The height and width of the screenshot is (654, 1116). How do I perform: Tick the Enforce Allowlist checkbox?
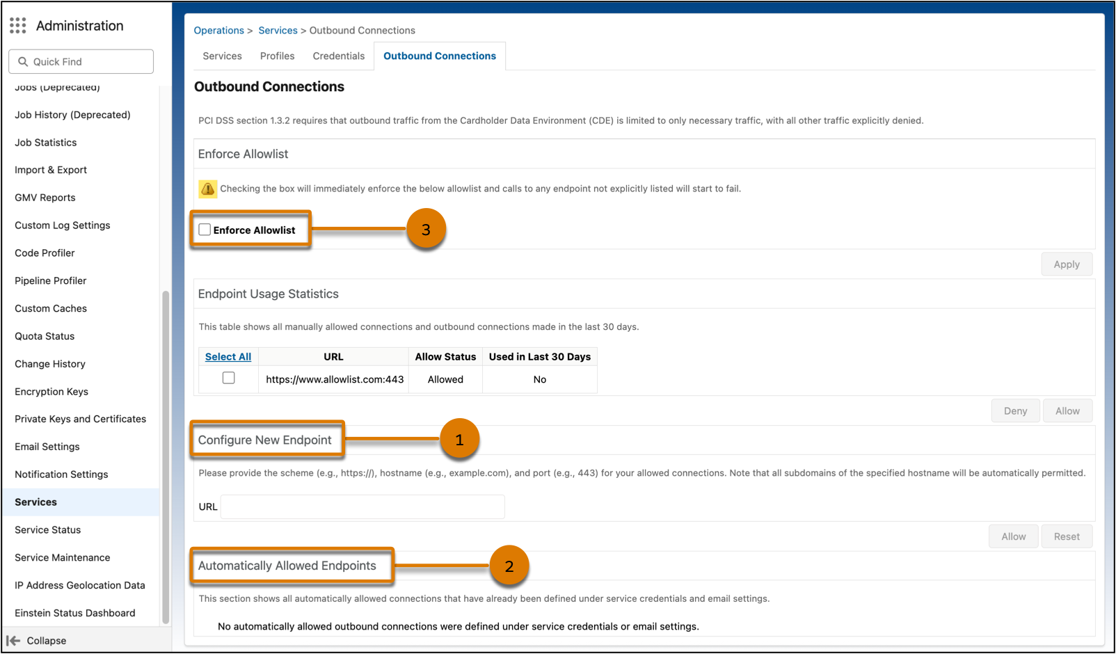(205, 230)
